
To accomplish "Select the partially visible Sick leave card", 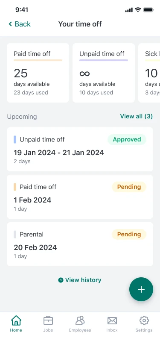I will pos(149,73).
